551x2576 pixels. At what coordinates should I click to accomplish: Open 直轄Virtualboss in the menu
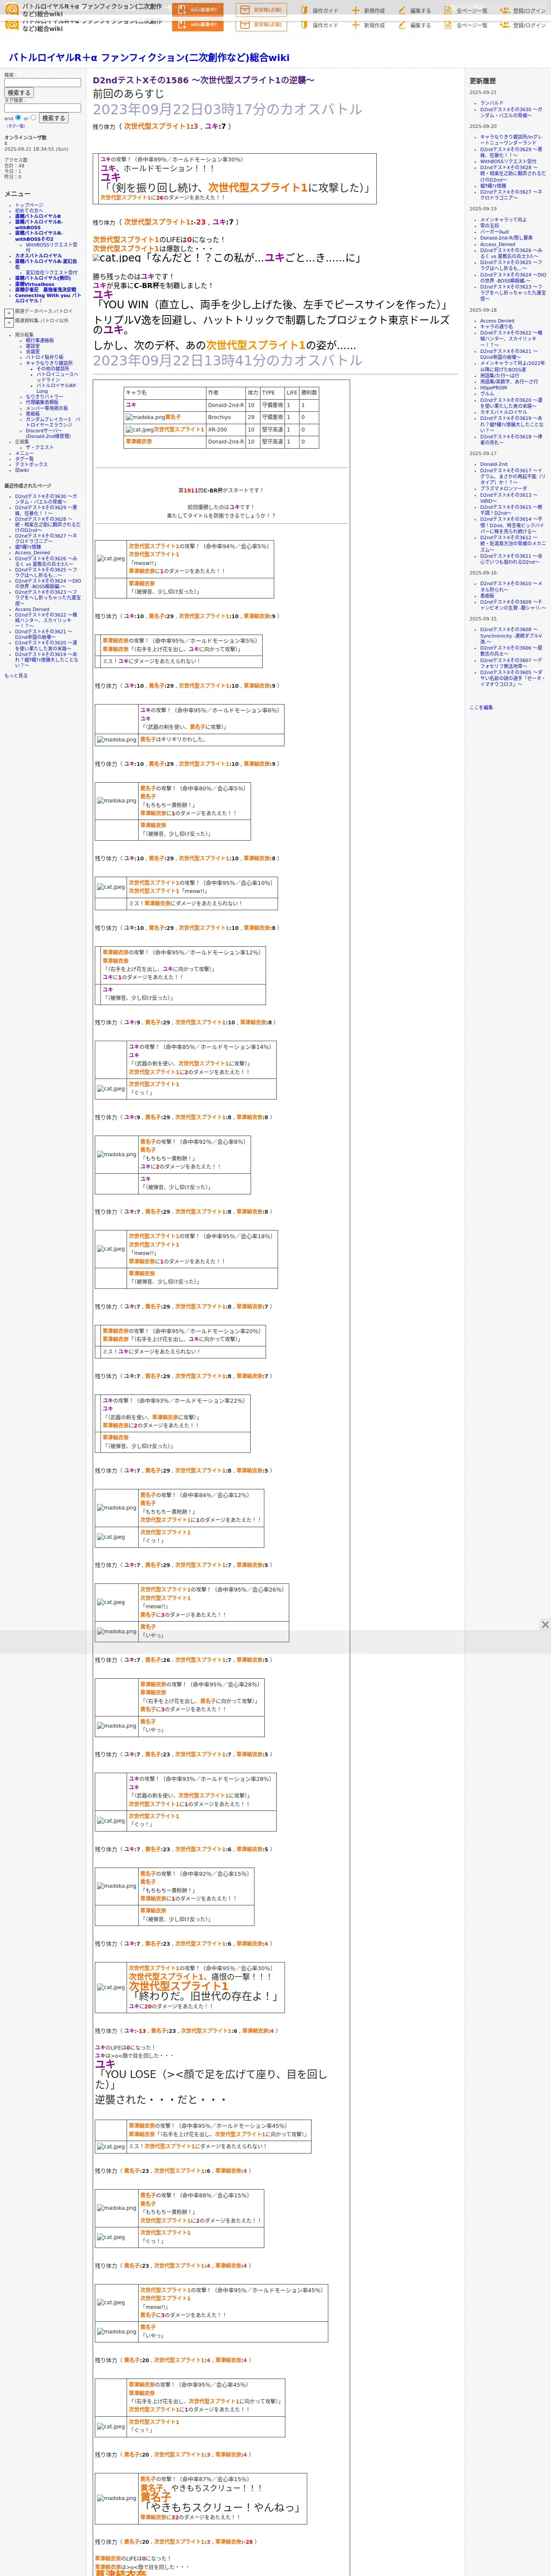[35, 284]
